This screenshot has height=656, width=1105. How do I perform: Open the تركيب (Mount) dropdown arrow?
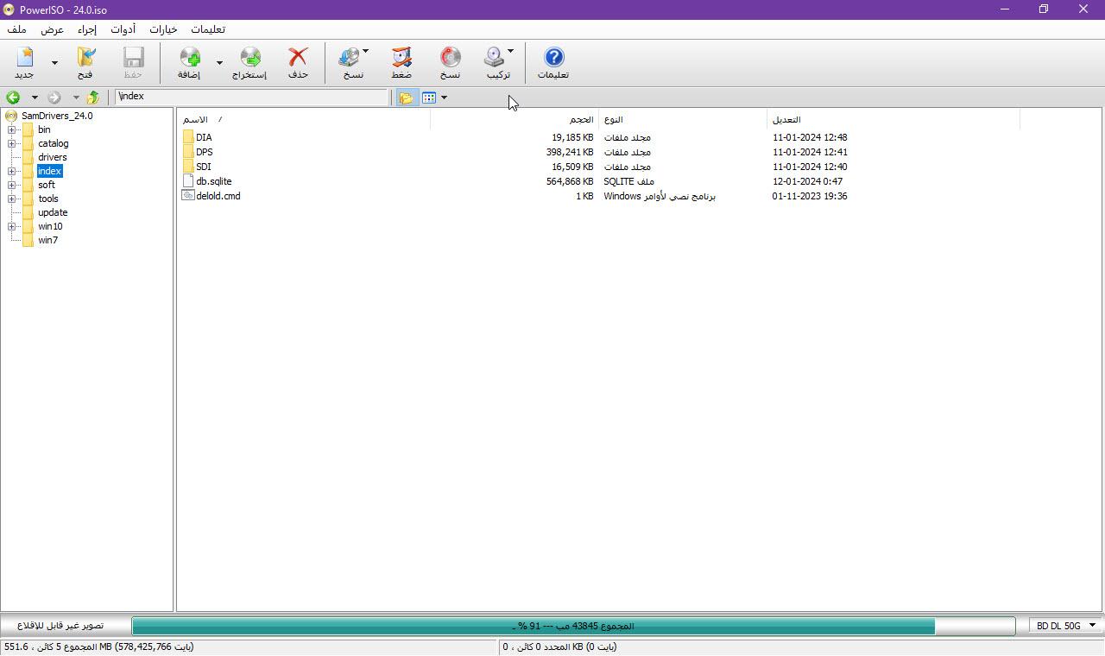[x=510, y=51]
